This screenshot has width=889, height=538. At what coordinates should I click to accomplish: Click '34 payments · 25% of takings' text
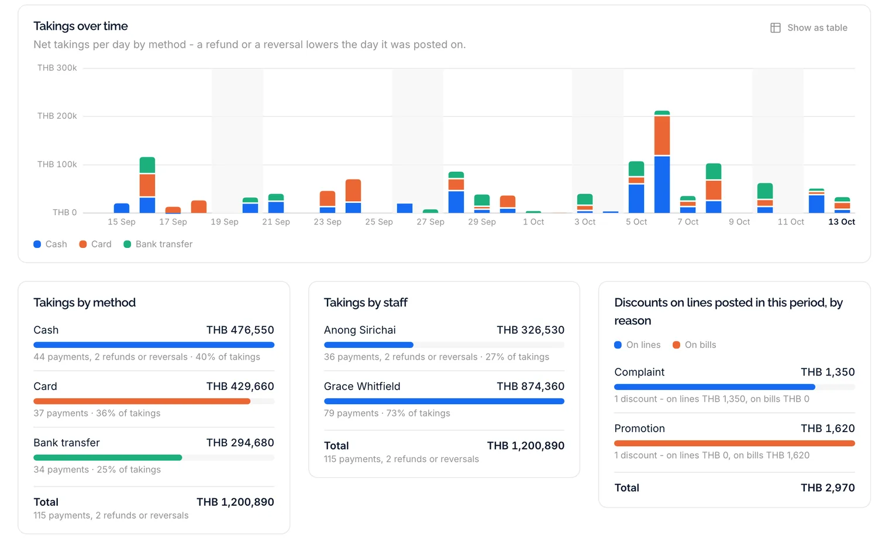click(97, 470)
